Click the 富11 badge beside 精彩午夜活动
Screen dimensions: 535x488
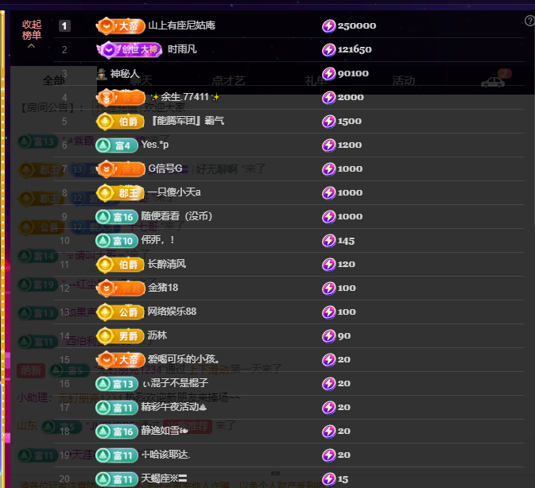[x=117, y=408]
